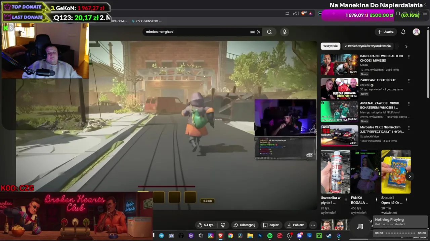Open options for Mercedes CLK video
The height and width of the screenshot is (241, 430).
coord(409,128)
